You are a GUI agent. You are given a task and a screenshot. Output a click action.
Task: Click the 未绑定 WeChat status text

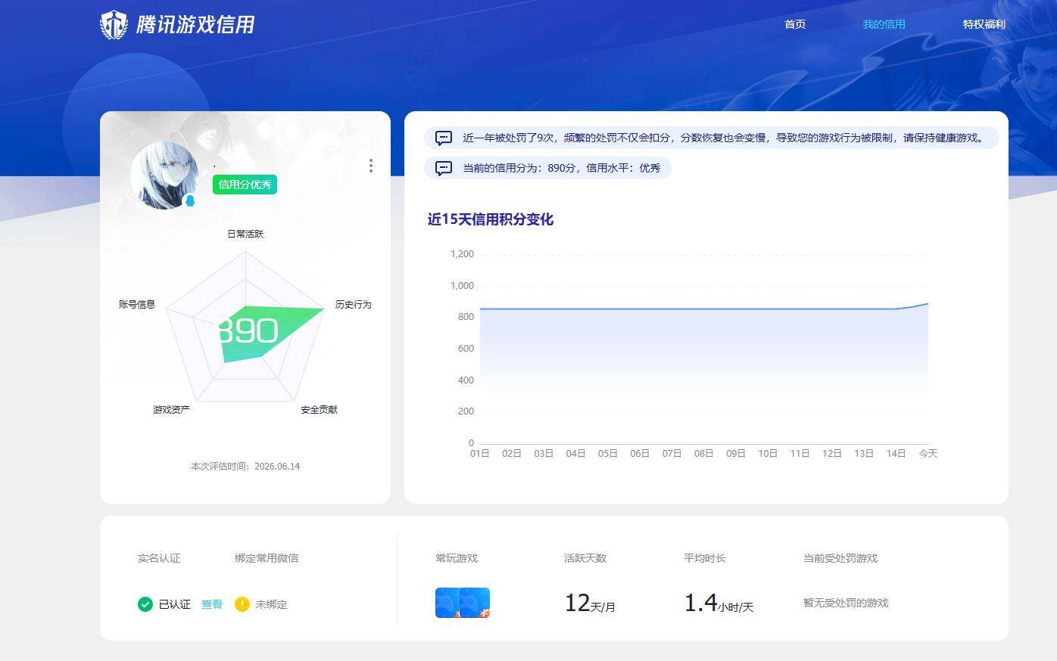tap(271, 604)
